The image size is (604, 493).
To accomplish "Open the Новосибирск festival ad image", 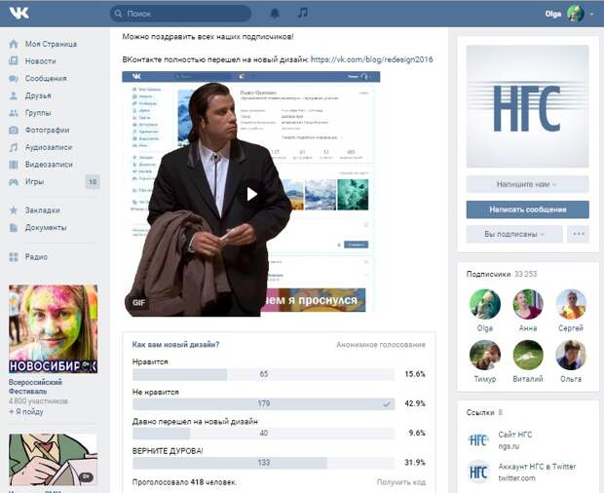I will [54, 329].
